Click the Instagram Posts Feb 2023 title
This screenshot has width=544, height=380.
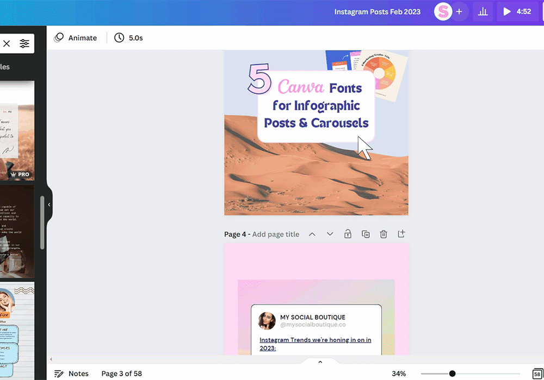pos(377,12)
